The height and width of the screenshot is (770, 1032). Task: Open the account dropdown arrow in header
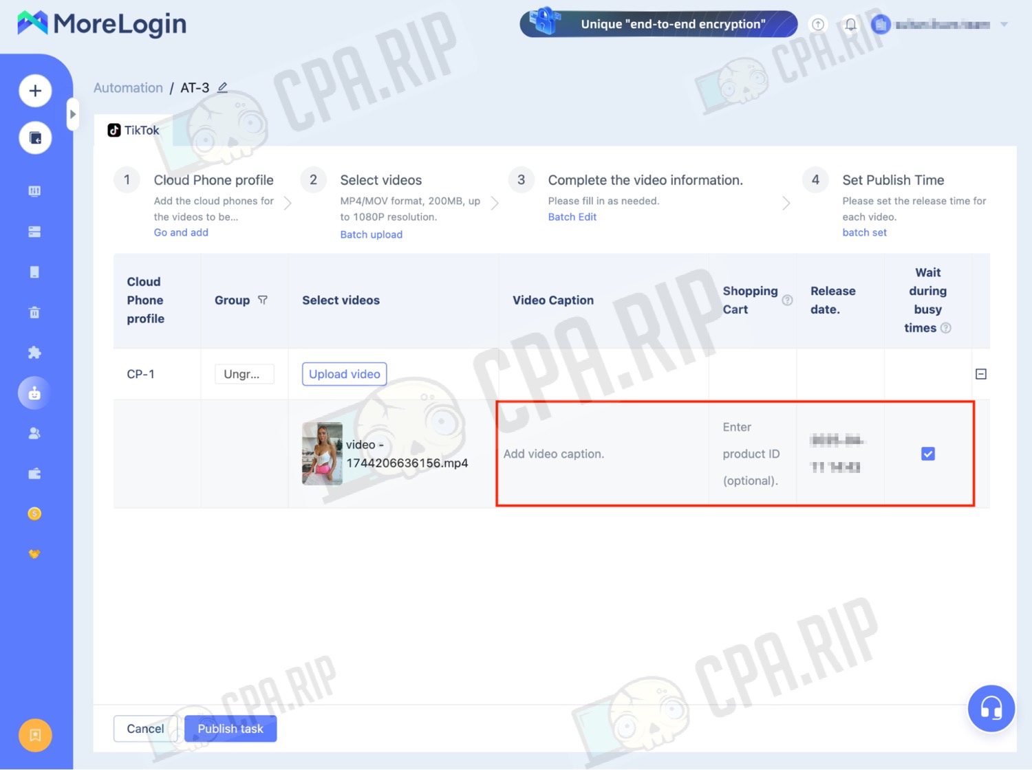click(x=1004, y=24)
